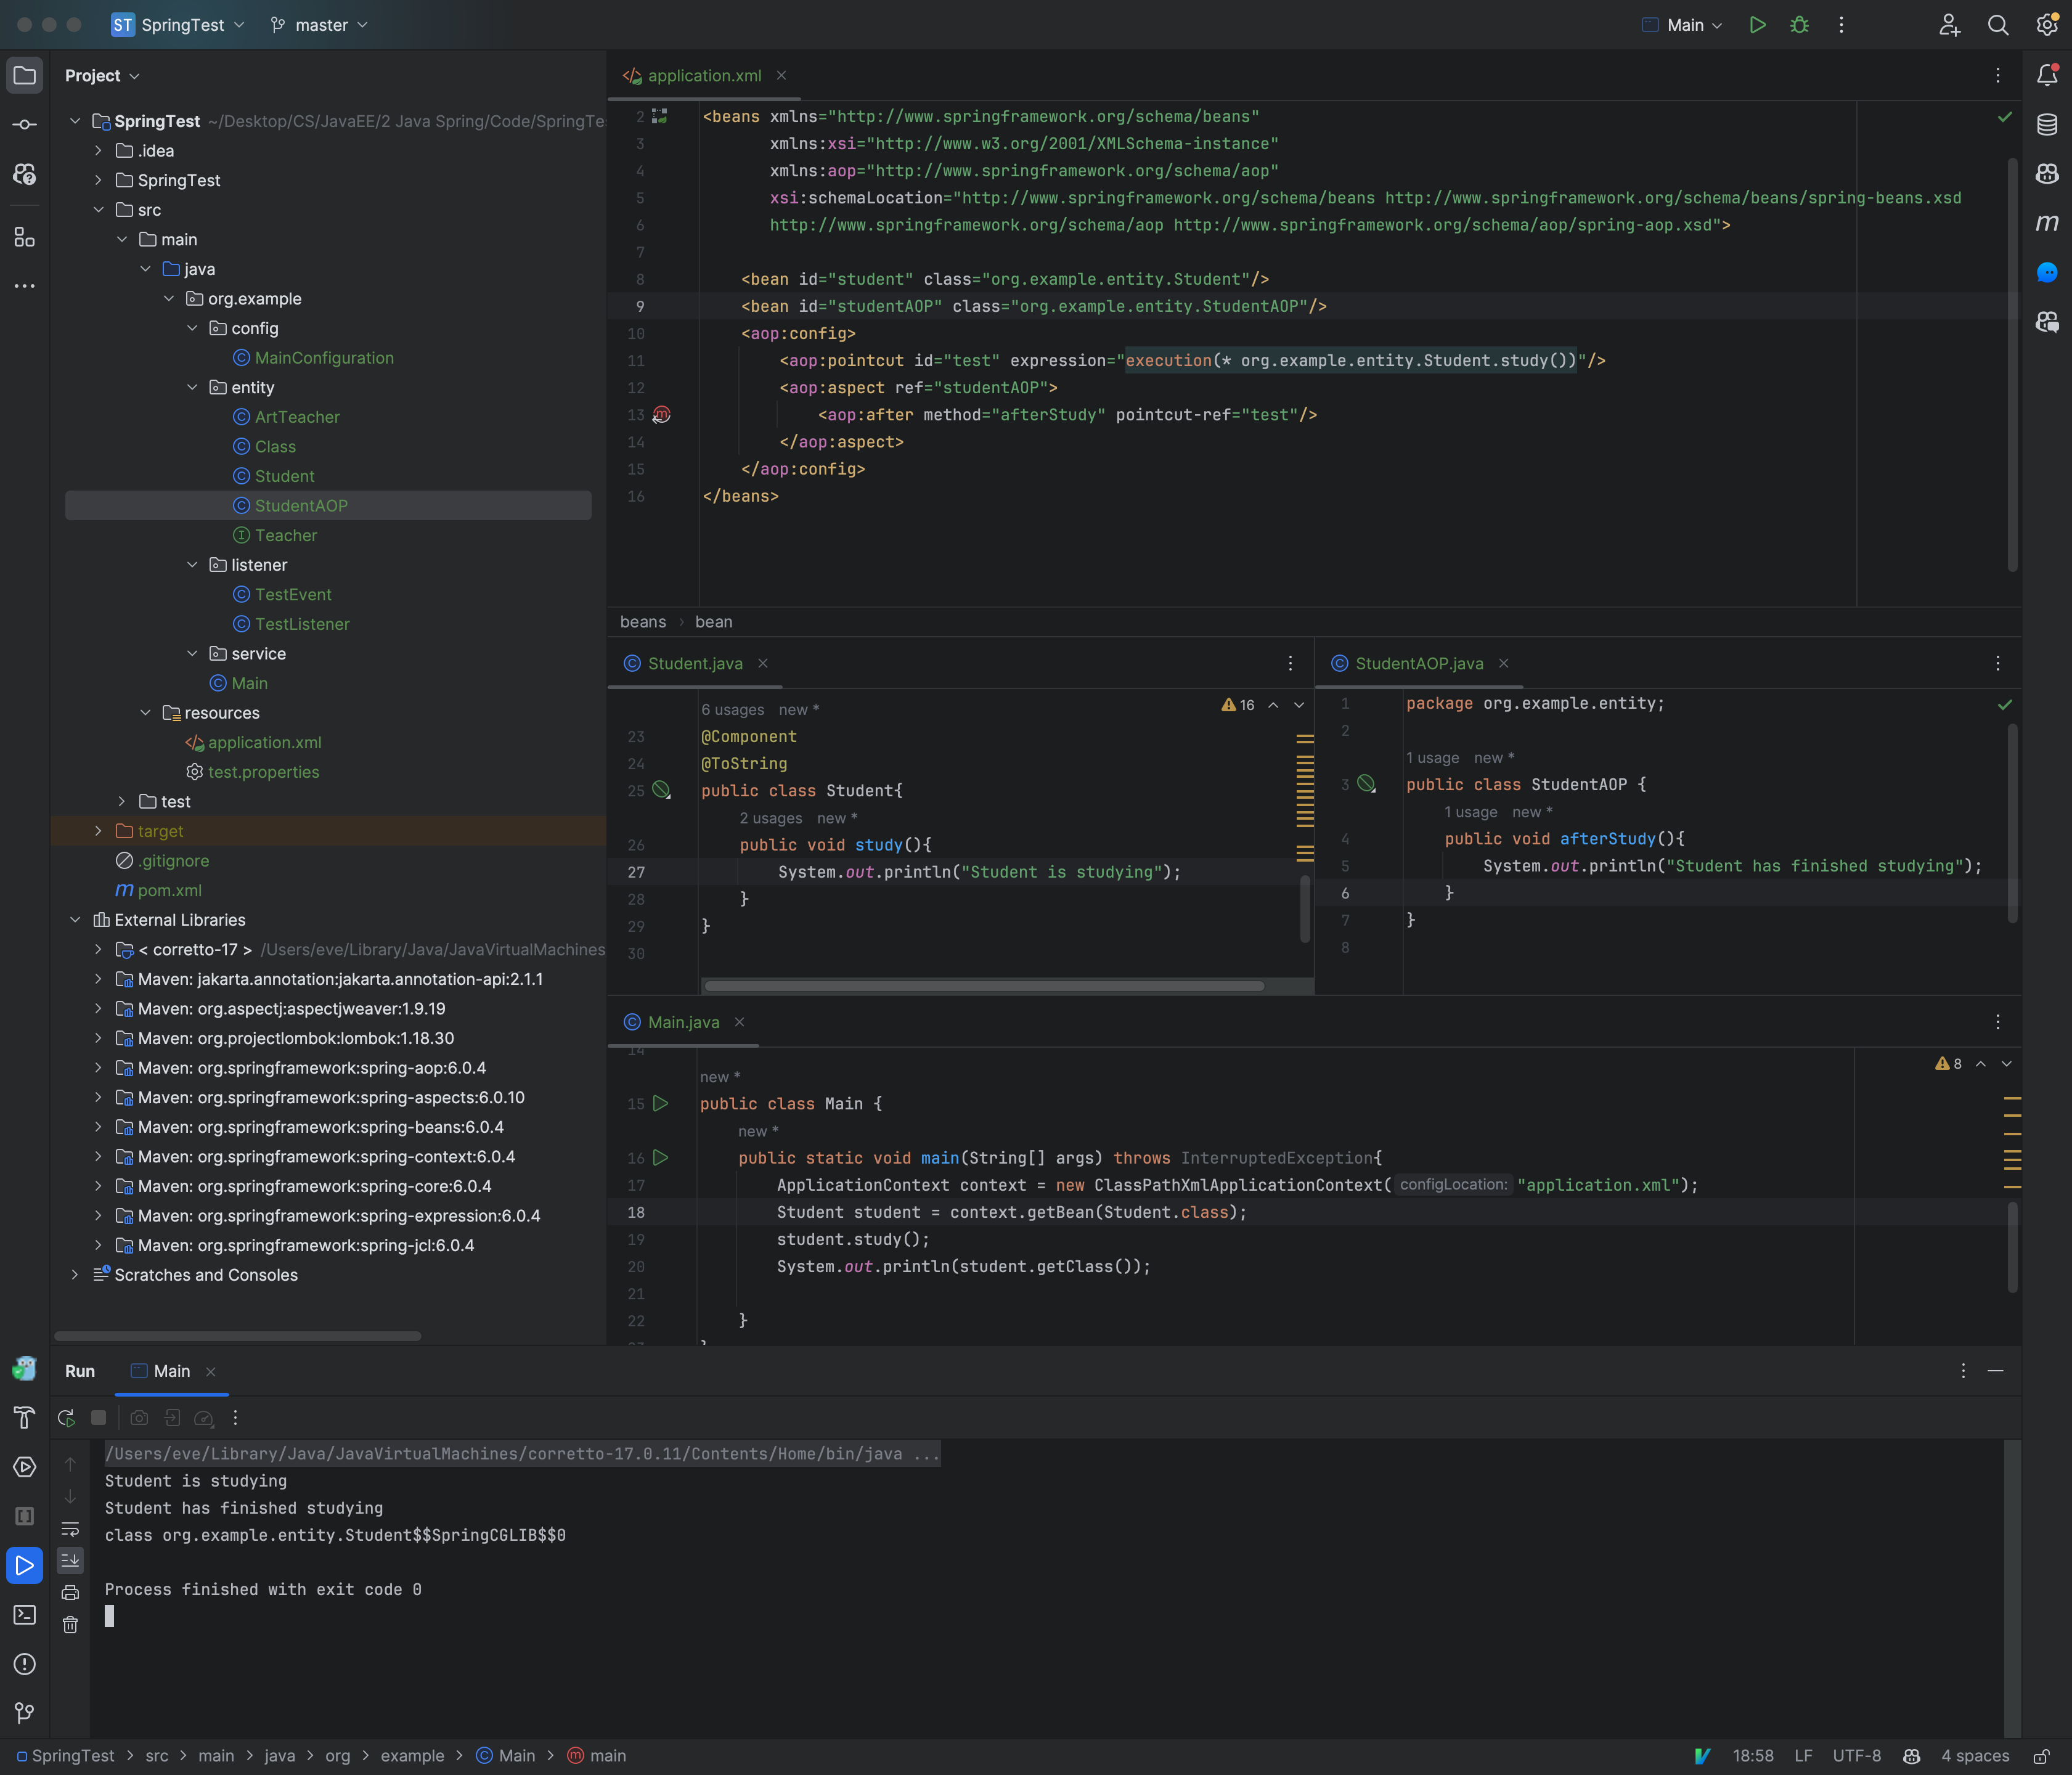Image resolution: width=2072 pixels, height=1775 pixels.
Task: Start debugging with the bug icon
Action: tap(1799, 25)
